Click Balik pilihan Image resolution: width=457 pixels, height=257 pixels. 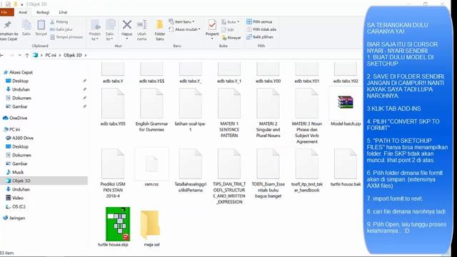260,37
